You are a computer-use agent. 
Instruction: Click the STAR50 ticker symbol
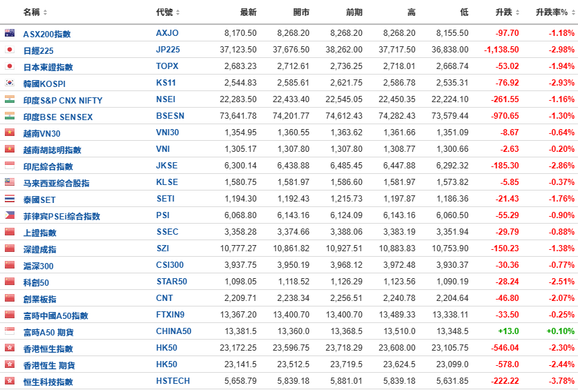point(171,282)
